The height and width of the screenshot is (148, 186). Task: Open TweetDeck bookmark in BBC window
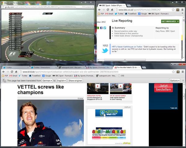(x=131, y=14)
